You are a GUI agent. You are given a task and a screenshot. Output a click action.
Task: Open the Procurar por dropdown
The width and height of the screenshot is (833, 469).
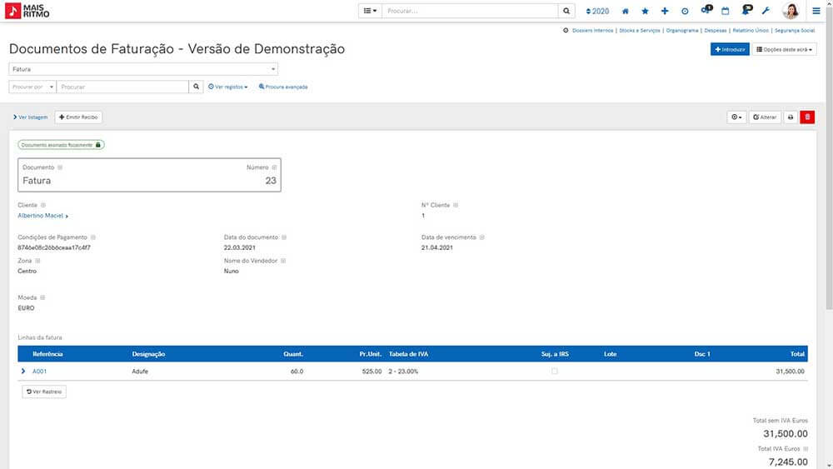click(x=32, y=87)
